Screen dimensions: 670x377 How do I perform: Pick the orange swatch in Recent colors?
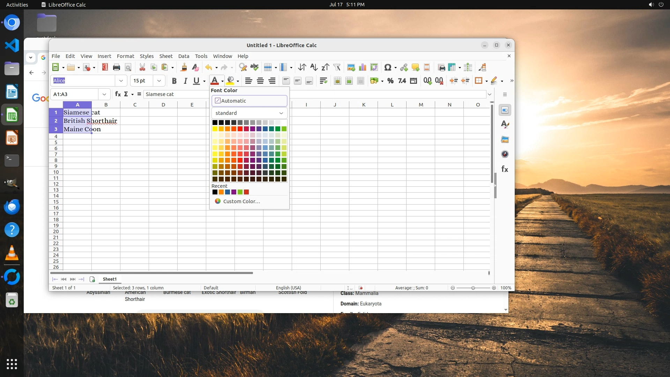tap(221, 192)
